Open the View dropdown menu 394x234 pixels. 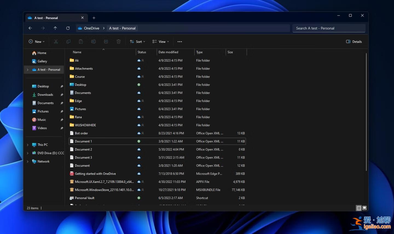pos(161,42)
